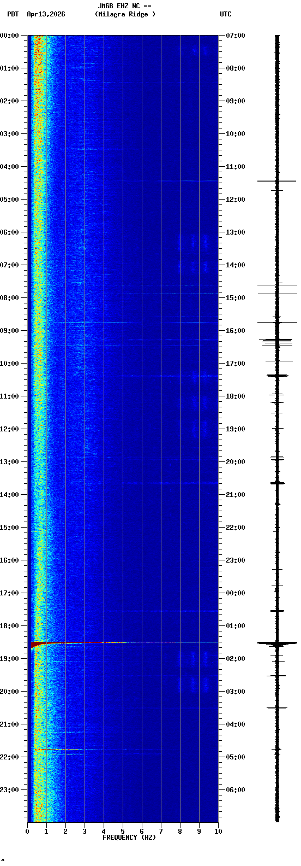The width and height of the screenshot is (301, 866).
Task: Click UTC axis time label '21:00'
Action: (x=235, y=495)
